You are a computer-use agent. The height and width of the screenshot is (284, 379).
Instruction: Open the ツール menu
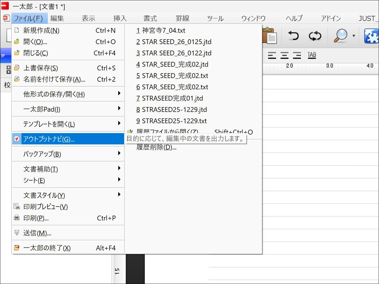[215, 18]
